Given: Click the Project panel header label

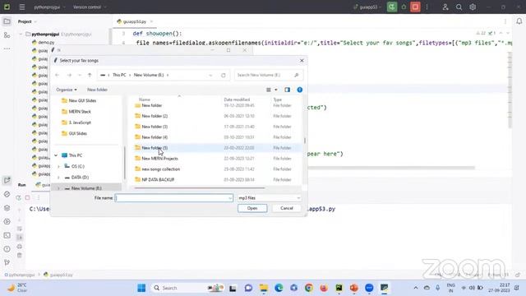Looking at the screenshot, I should pos(25,21).
